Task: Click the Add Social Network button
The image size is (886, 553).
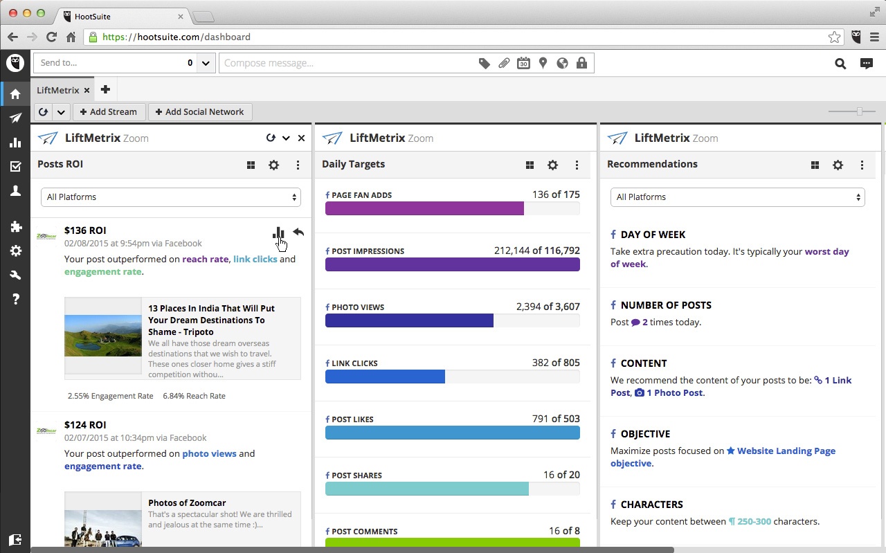Action: click(x=200, y=111)
